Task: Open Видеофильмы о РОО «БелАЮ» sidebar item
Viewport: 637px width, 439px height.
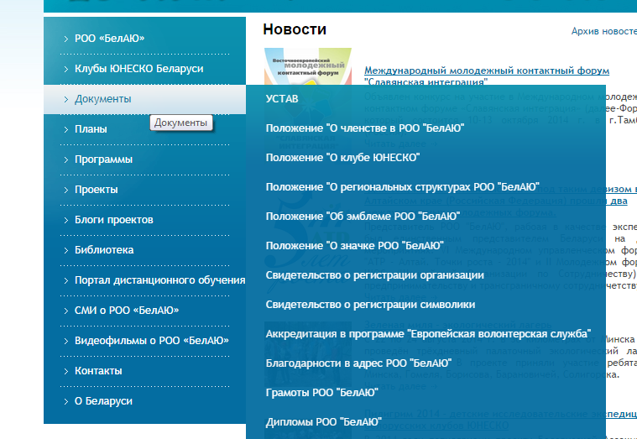Action: 152,341
